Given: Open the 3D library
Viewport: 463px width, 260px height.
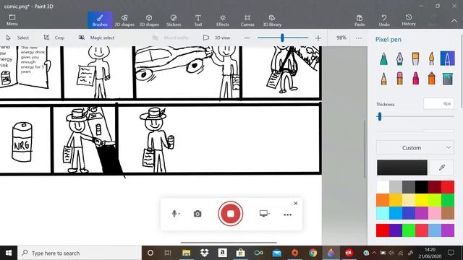Looking at the screenshot, I should point(272,20).
